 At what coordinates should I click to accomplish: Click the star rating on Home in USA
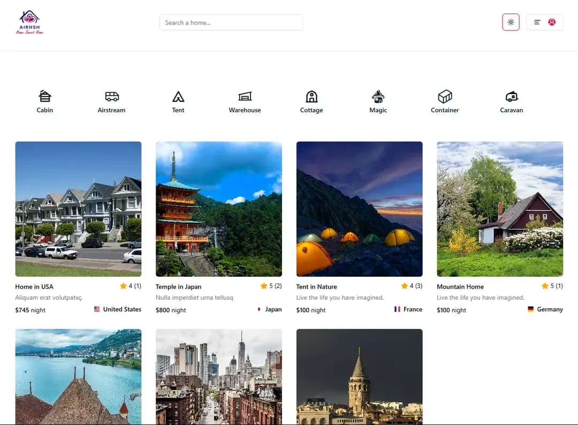(131, 286)
